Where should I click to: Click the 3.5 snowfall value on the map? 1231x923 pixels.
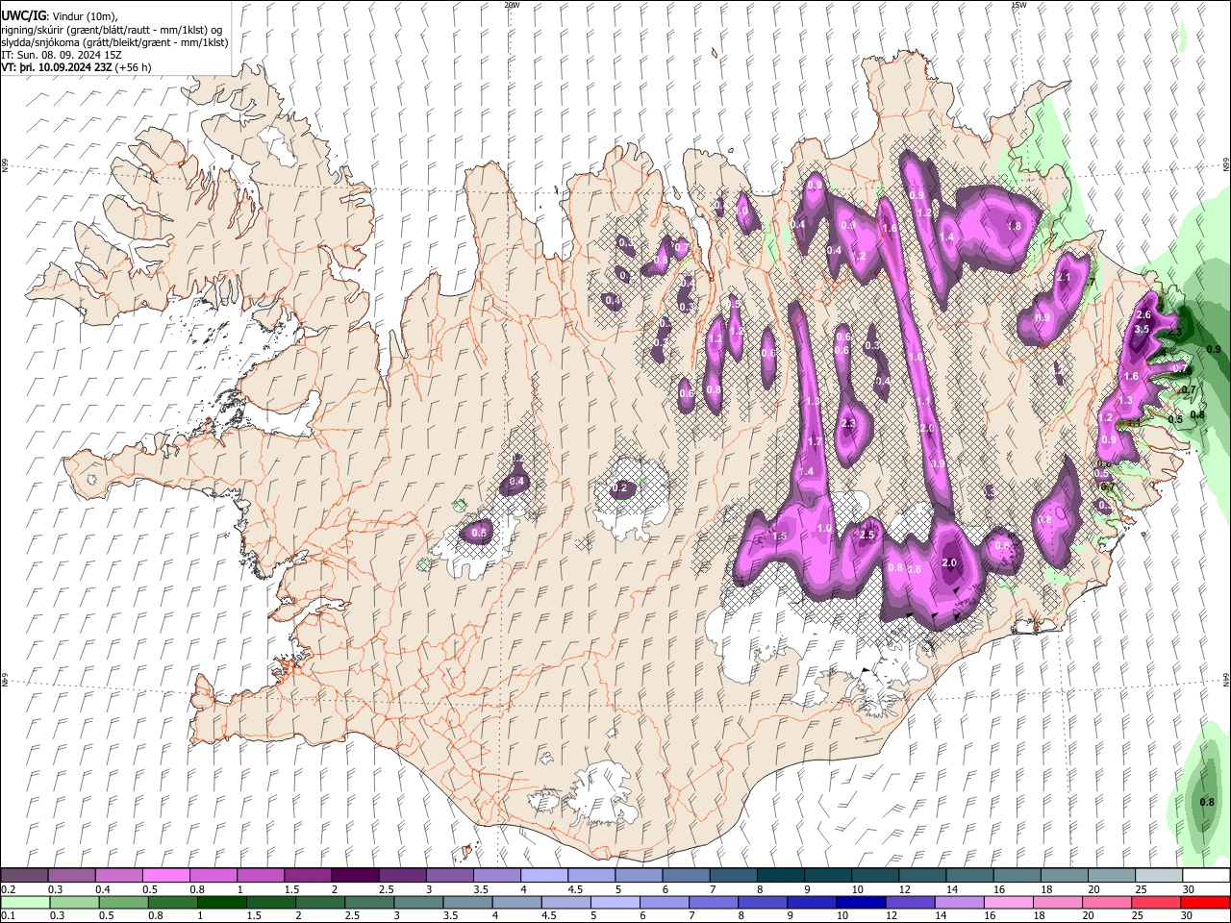coord(1142,329)
